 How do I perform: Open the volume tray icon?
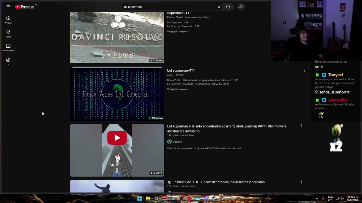(x=342, y=198)
